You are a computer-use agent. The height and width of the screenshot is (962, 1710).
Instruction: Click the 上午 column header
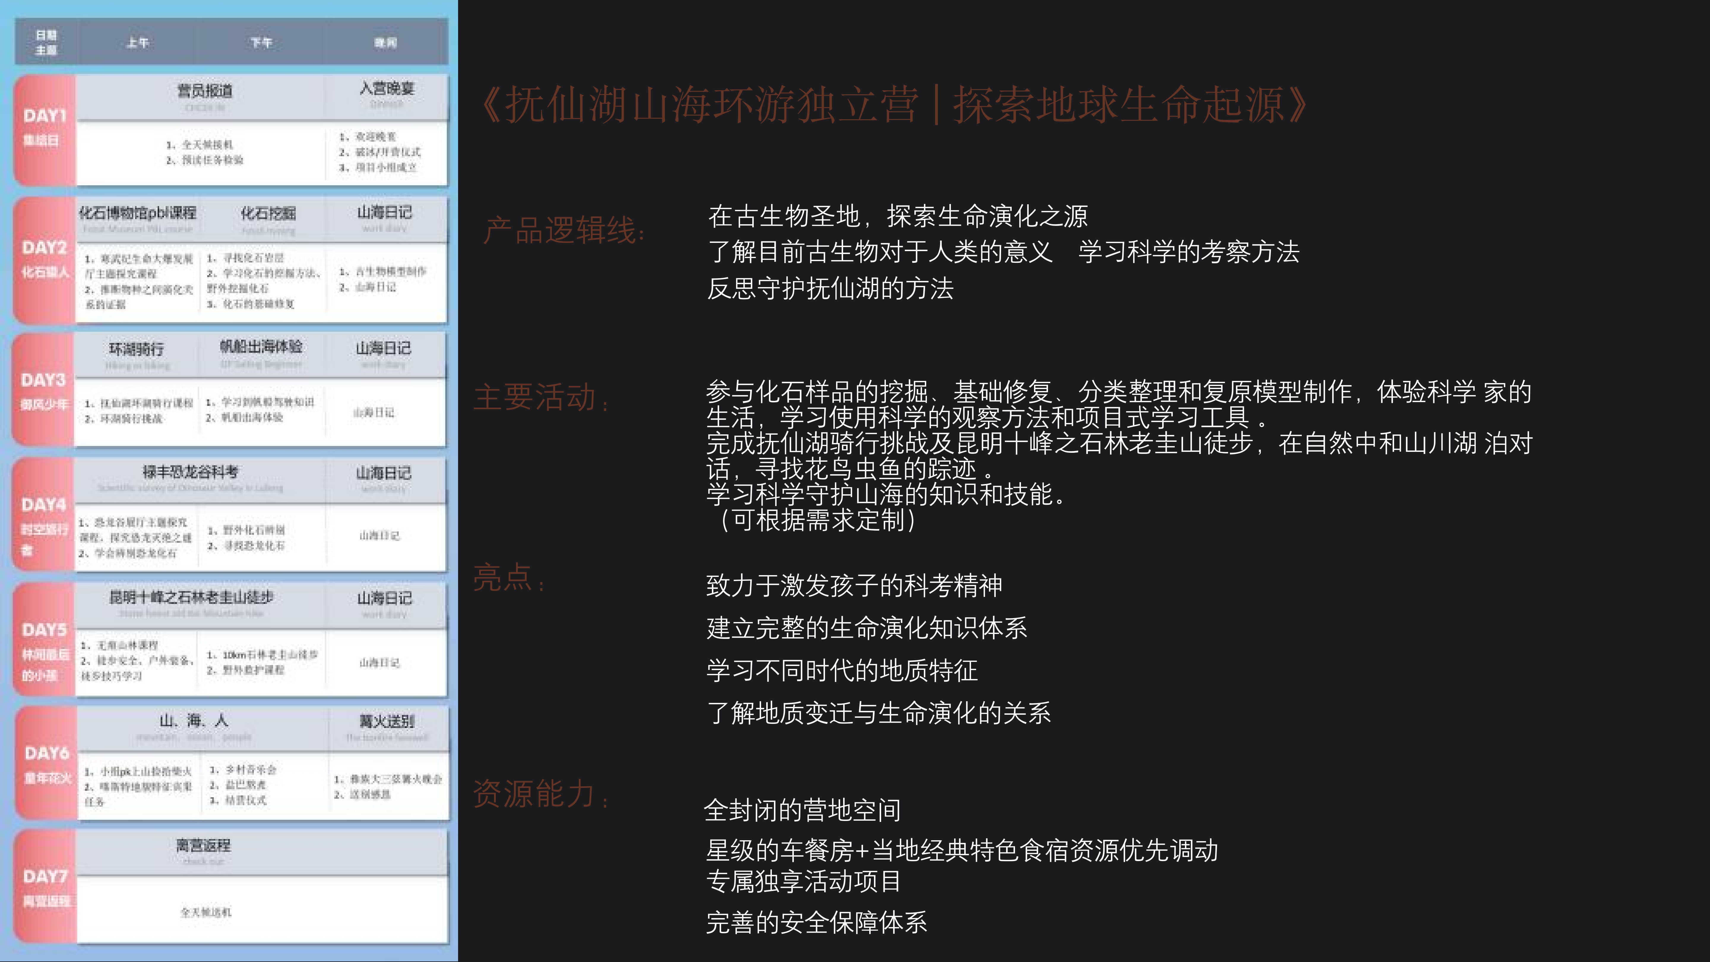[x=137, y=43]
